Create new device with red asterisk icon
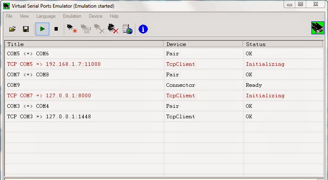328x180 pixels. point(72,29)
